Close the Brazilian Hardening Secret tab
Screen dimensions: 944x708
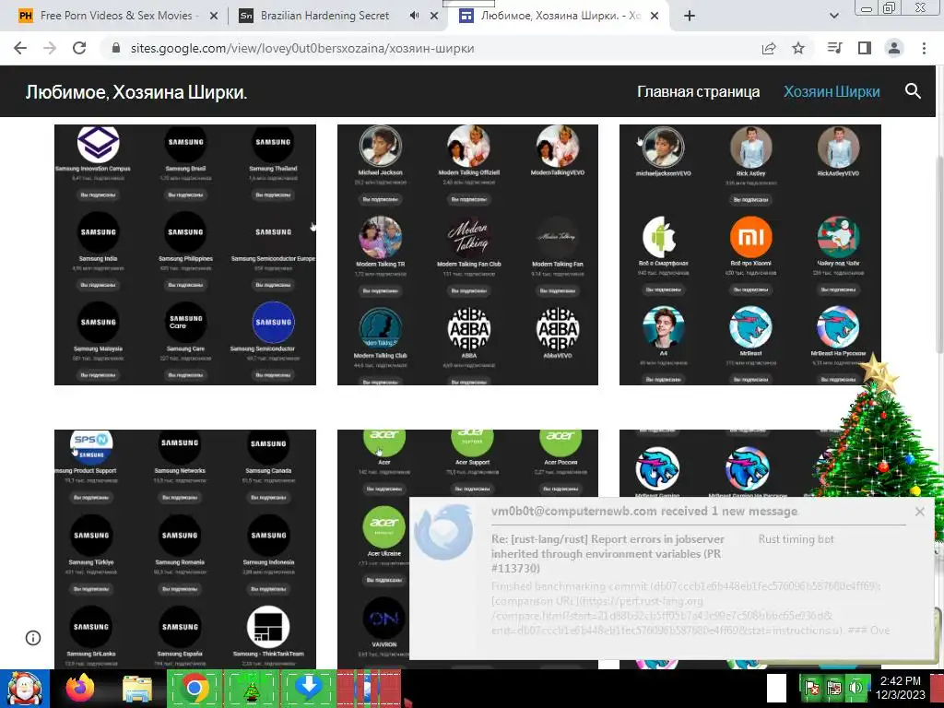click(x=434, y=17)
